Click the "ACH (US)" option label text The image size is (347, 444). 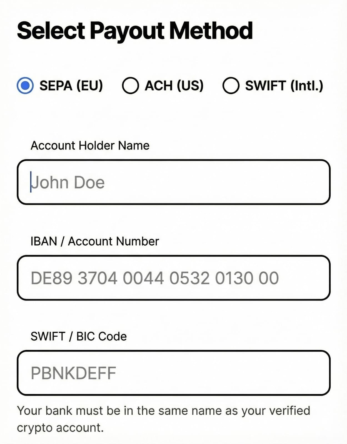tap(174, 85)
